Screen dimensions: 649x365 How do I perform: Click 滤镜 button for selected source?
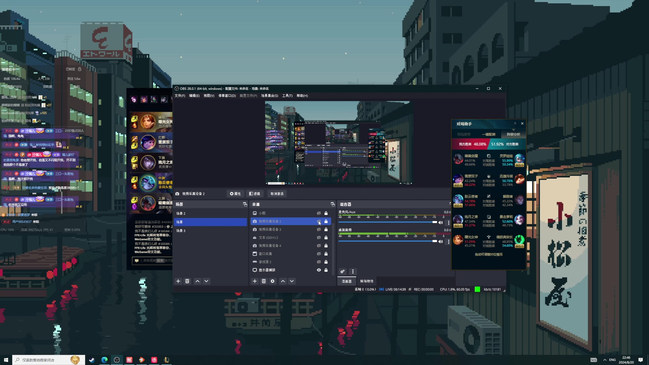coord(255,194)
